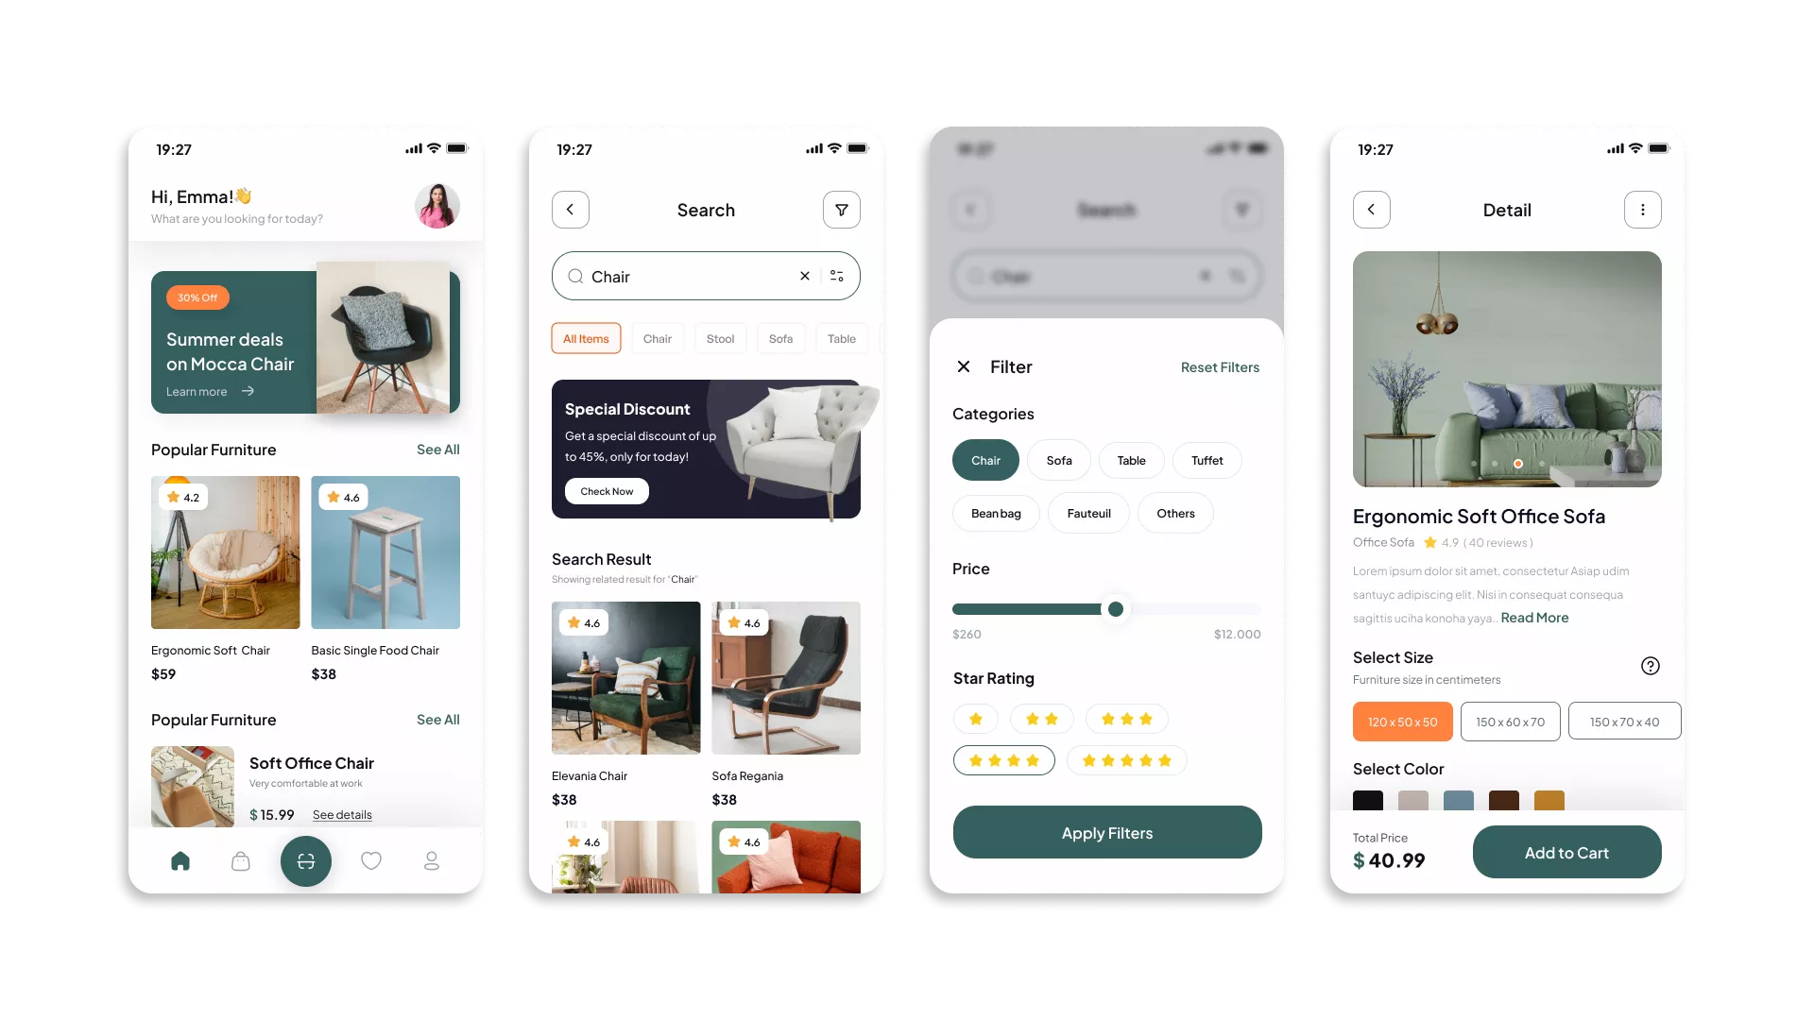Image resolution: width=1814 pixels, height=1020 pixels.
Task: Tap 'Apply Filters' button on filter screen
Action: click(x=1106, y=832)
